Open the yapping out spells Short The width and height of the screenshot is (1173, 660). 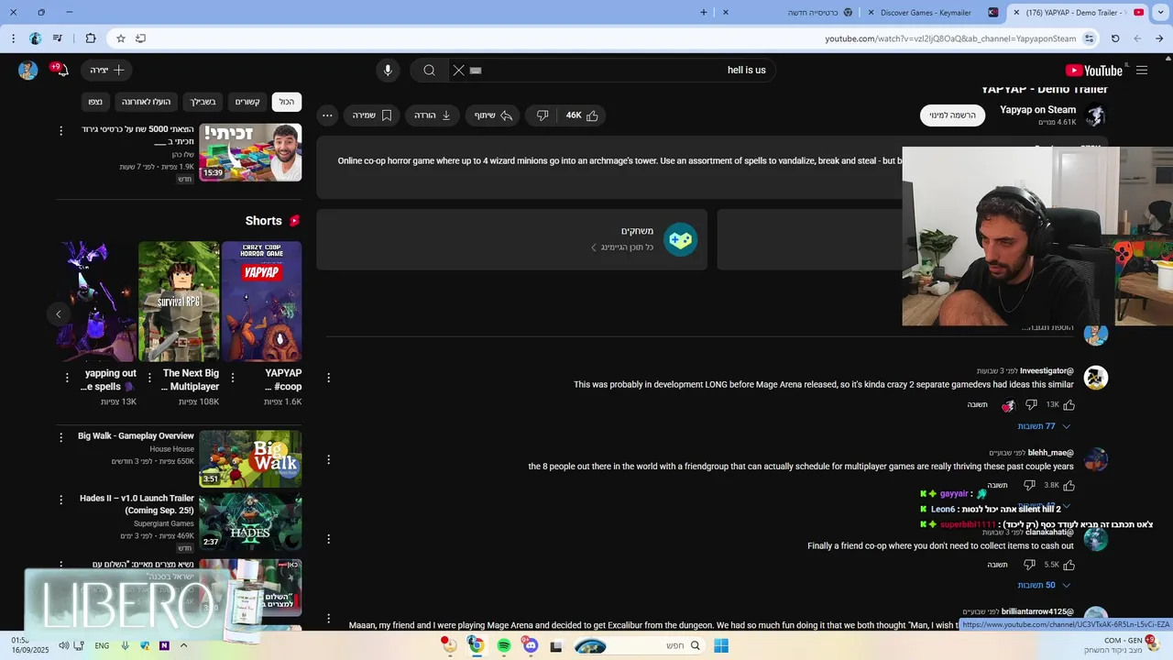coord(96,302)
